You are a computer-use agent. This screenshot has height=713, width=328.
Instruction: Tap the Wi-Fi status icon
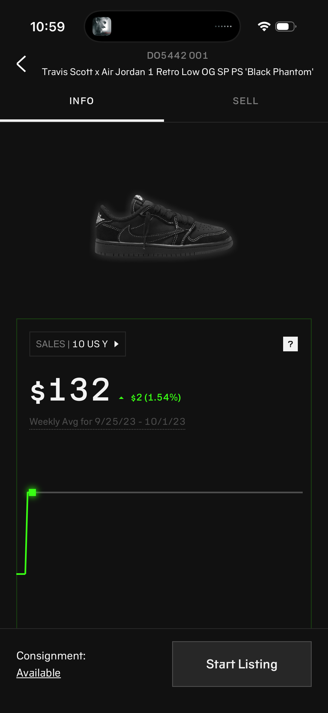click(x=264, y=27)
